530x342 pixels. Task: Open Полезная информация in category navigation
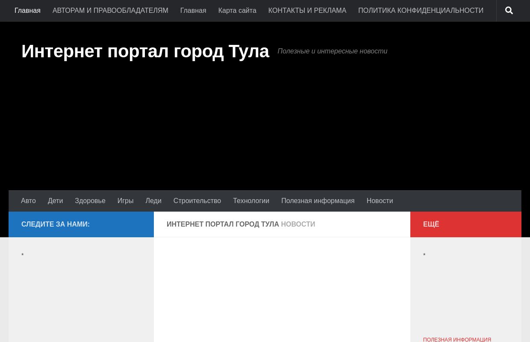pyautogui.click(x=318, y=200)
